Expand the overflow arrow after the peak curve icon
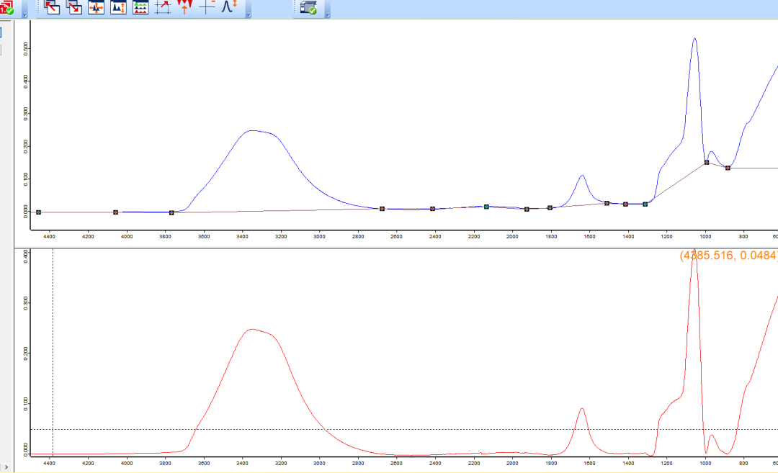Screen dimensions: 778x473 pyautogui.click(x=248, y=14)
